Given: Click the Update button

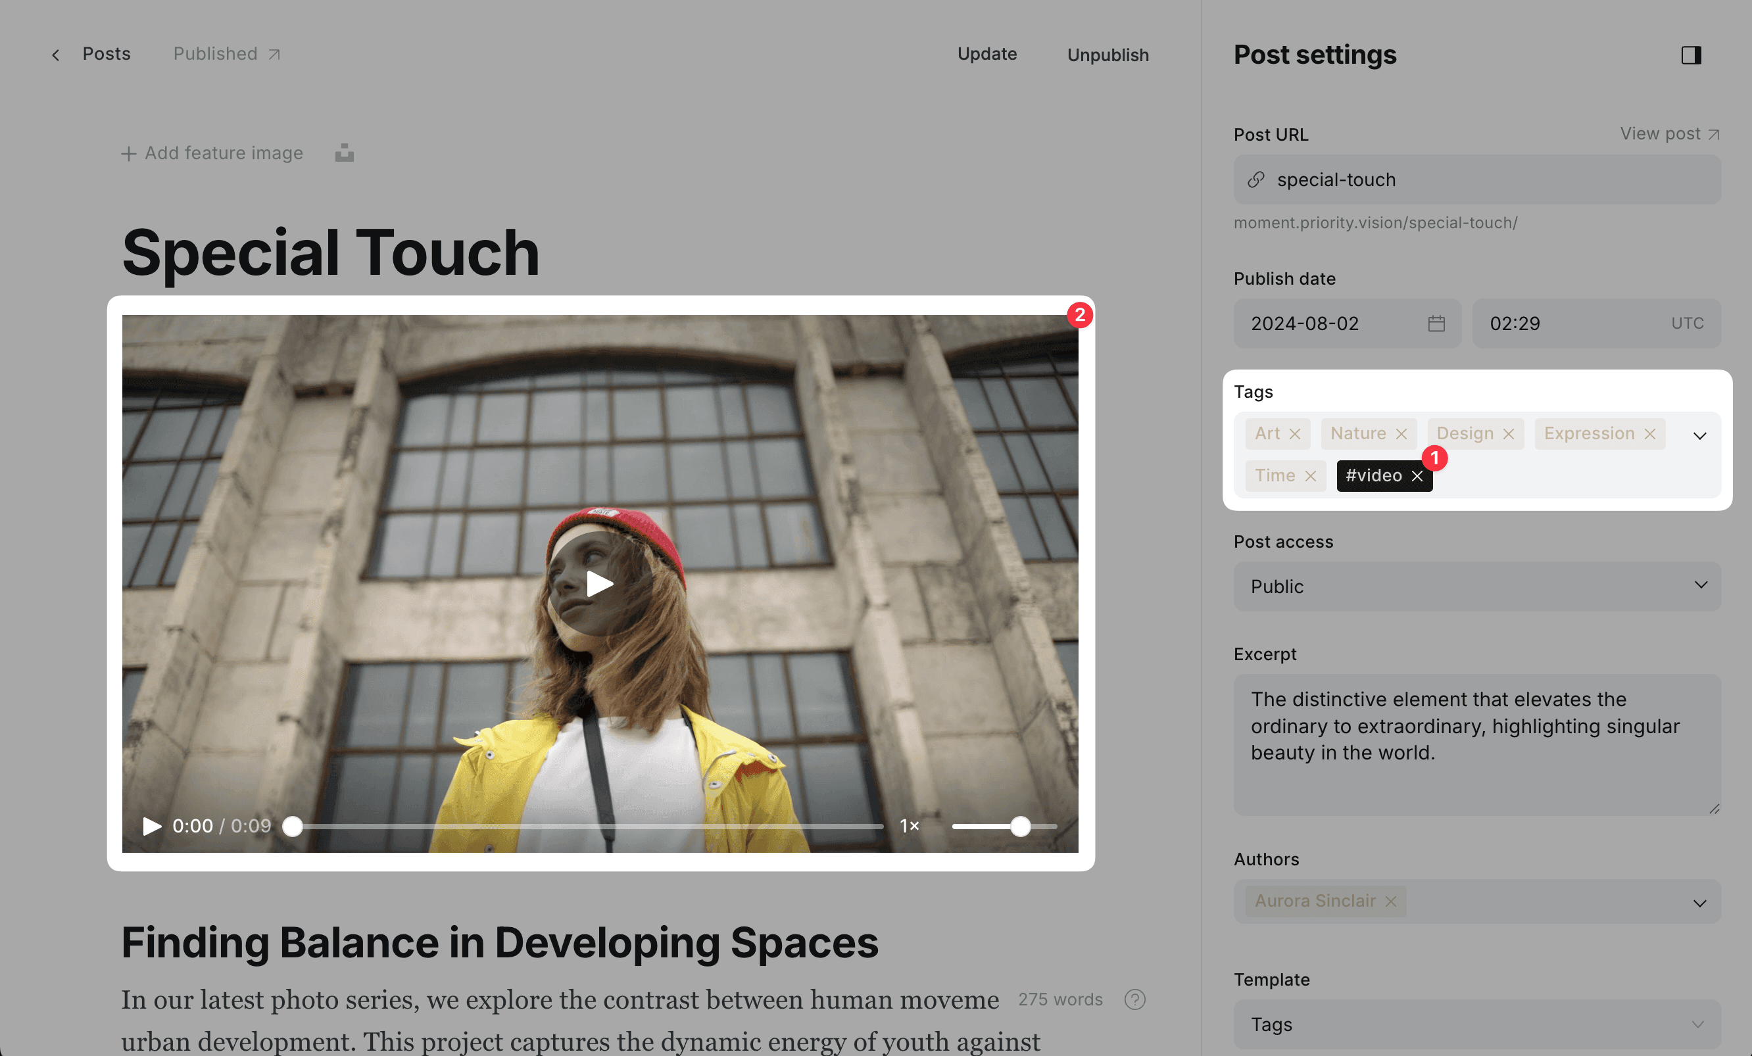Looking at the screenshot, I should pos(986,54).
